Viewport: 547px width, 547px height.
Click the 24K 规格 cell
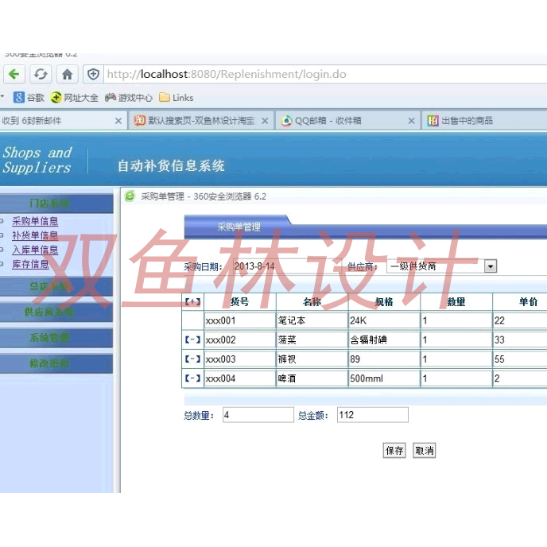click(x=384, y=320)
